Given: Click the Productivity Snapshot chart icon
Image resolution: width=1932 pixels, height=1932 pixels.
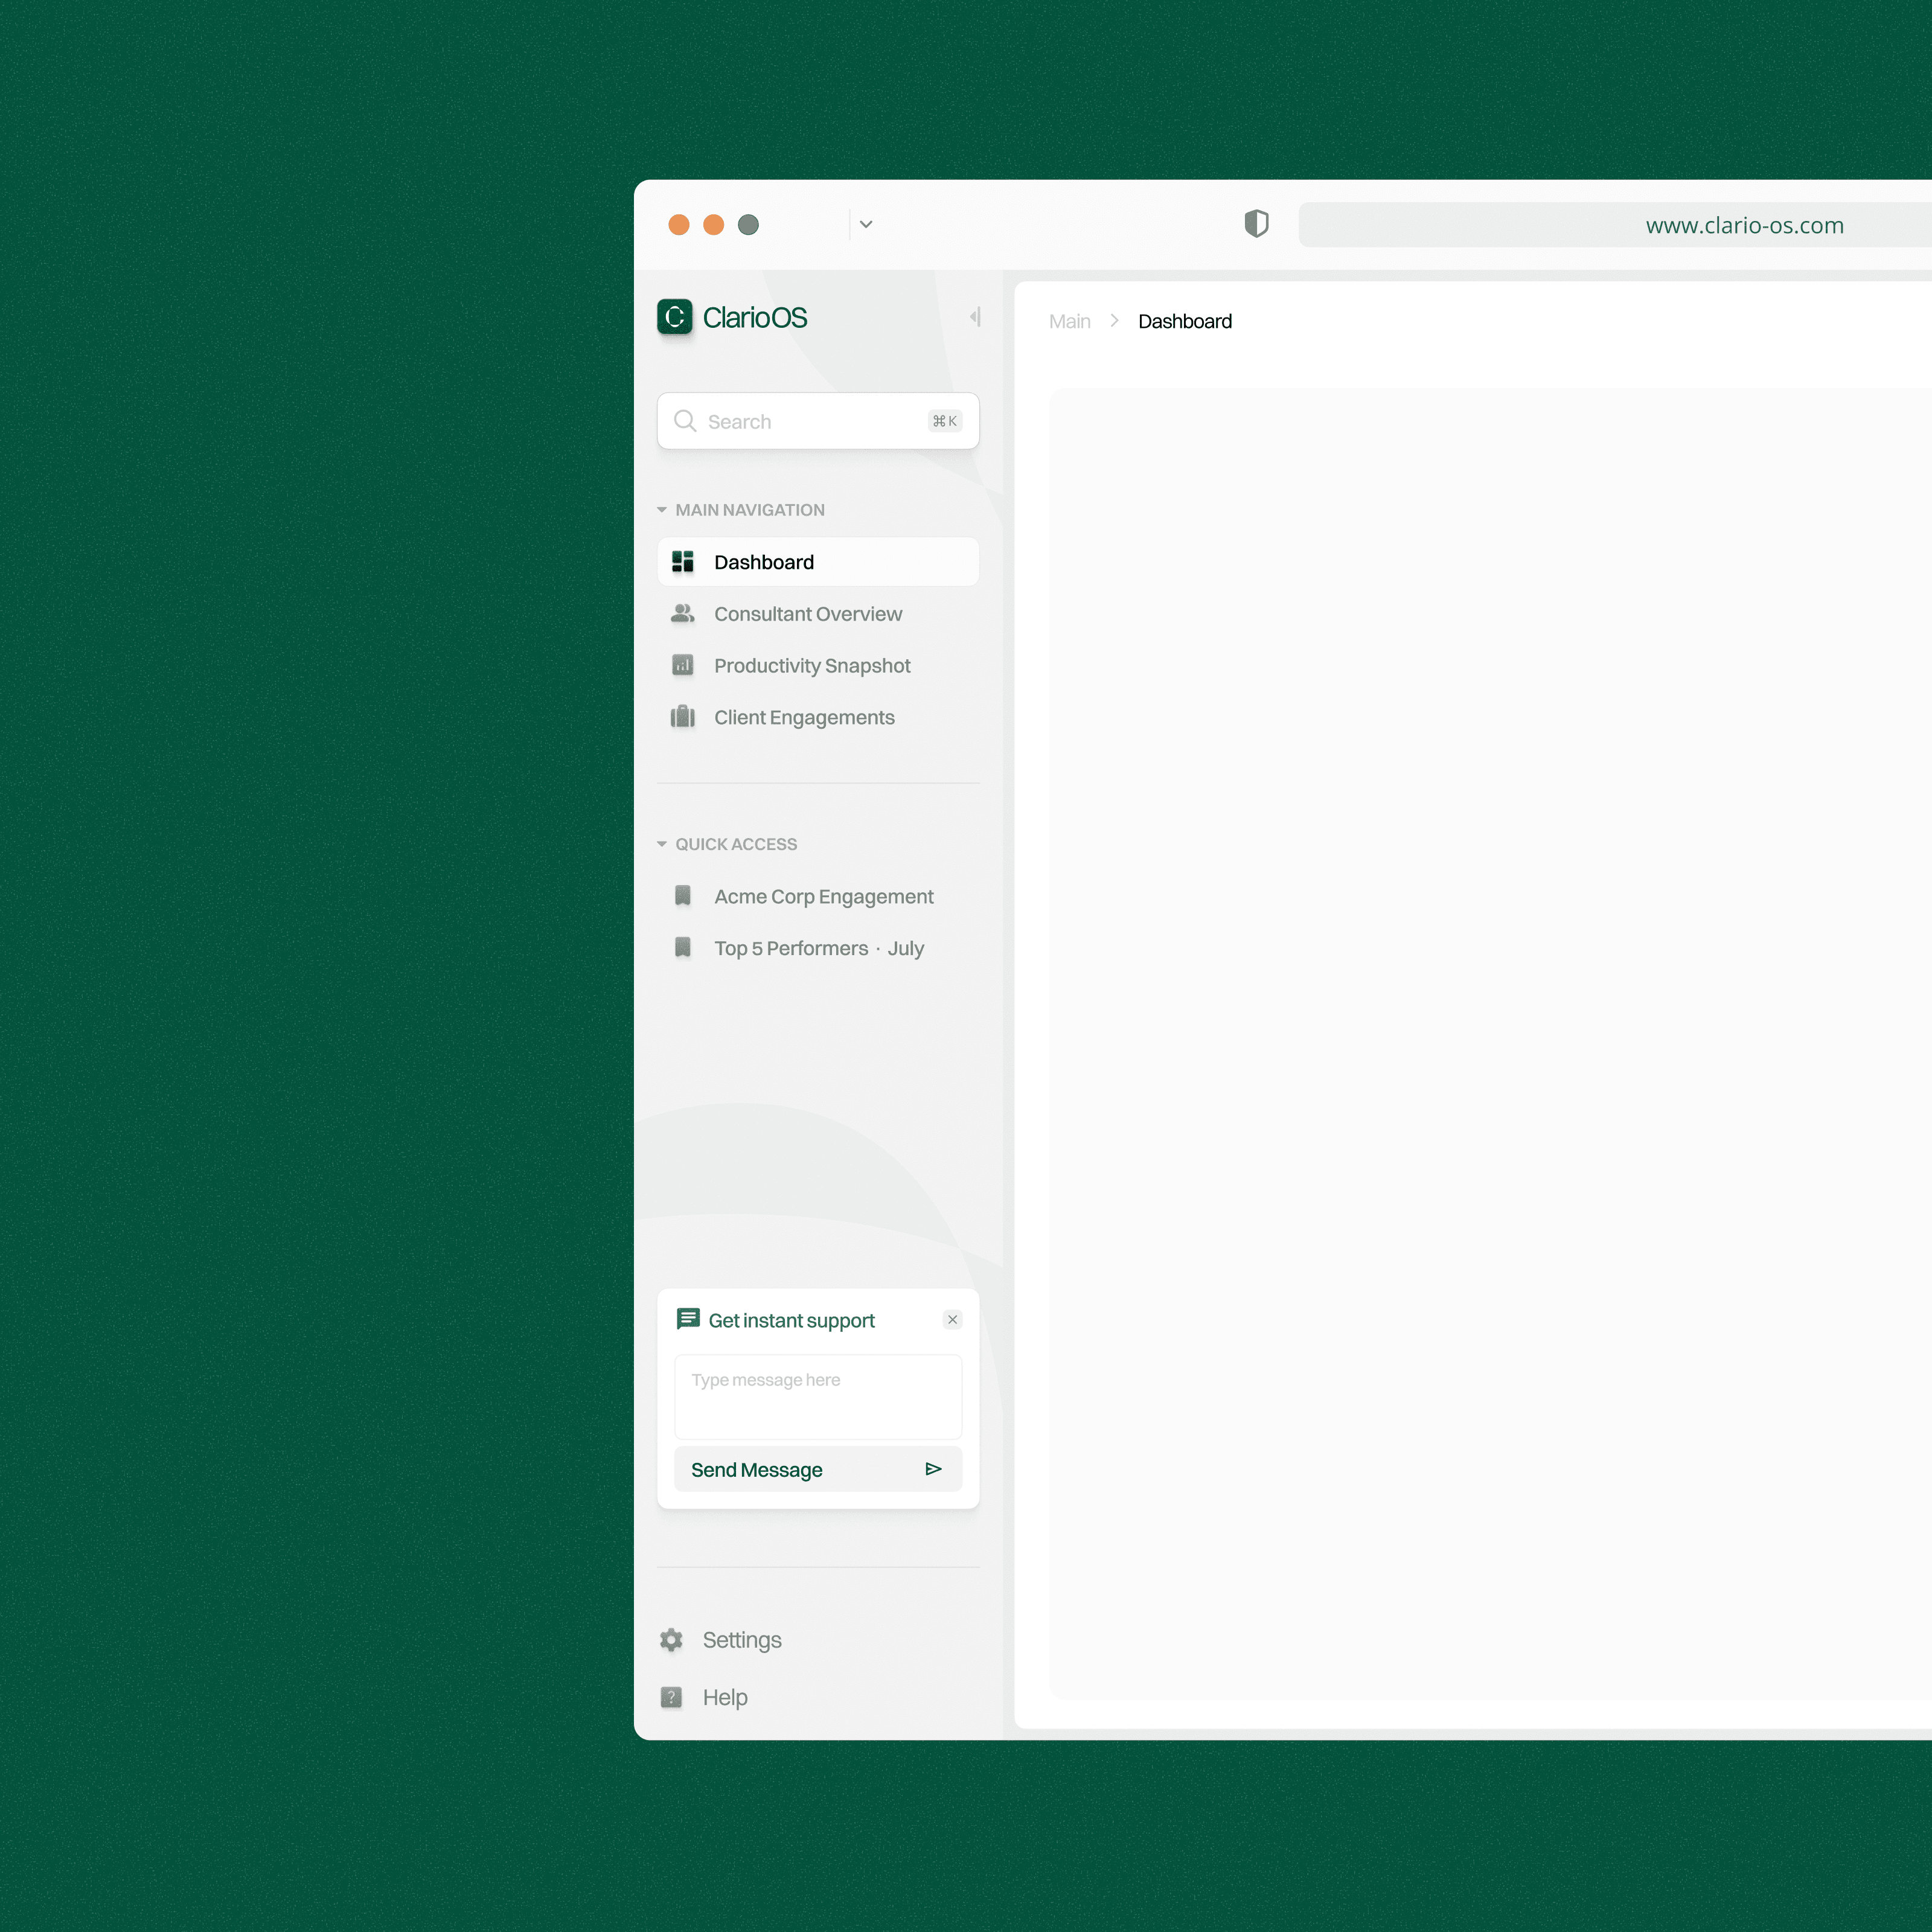Looking at the screenshot, I should (x=682, y=666).
